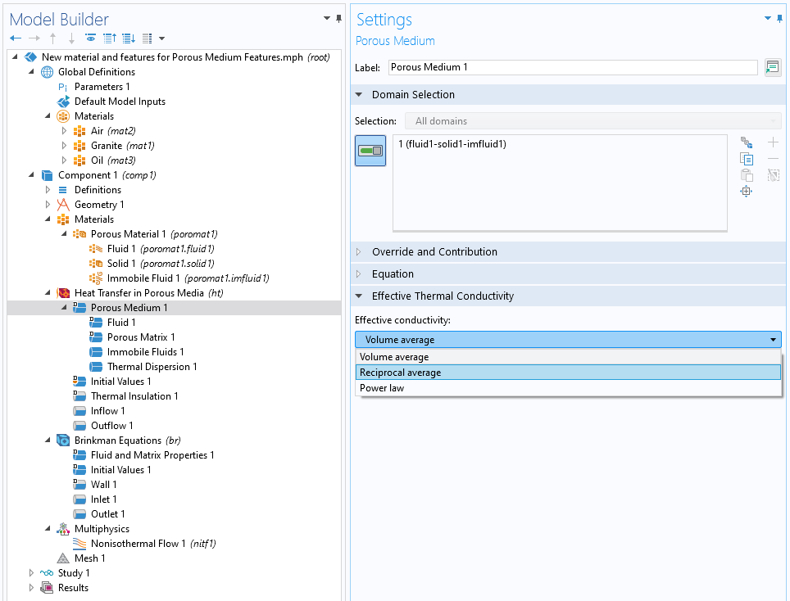This screenshot has height=601, width=790.
Task: Click the Copy Selection icon
Action: pyautogui.click(x=747, y=159)
